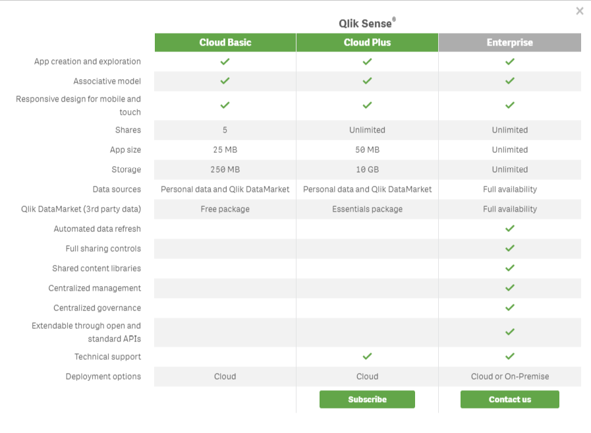
Task: Click Cloud Basic checkmark for Responsive design
Action: coord(225,105)
